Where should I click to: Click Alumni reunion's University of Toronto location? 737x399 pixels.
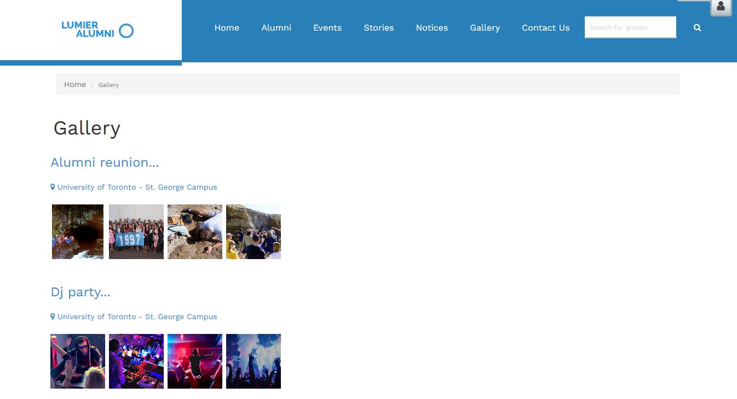(137, 187)
